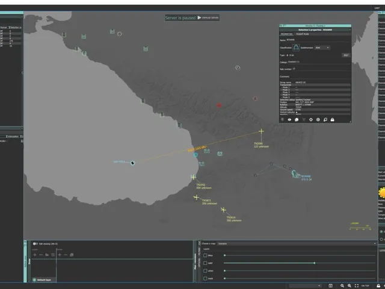Toggle the Edit drawing switch
Image resolution: width=385 pixels, height=289 pixels.
(x=35, y=244)
